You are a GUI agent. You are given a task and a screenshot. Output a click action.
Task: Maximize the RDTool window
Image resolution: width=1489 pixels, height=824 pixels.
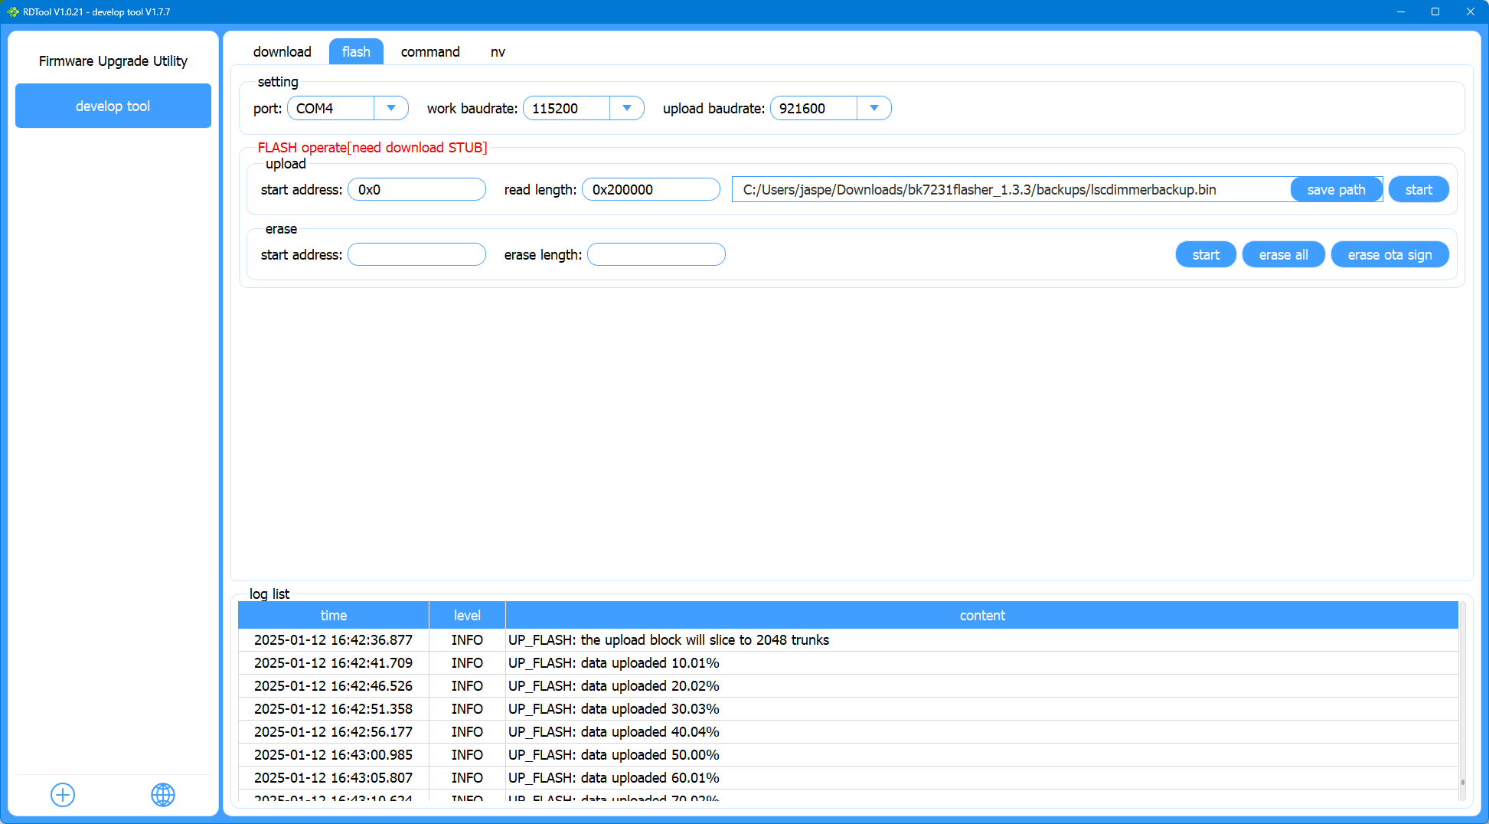coord(1435,11)
